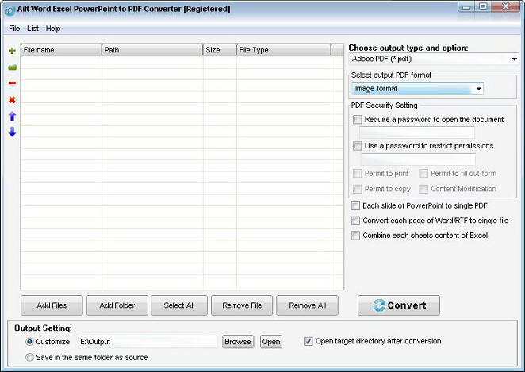
Task: Open the Help menu
Action: pyautogui.click(x=53, y=29)
